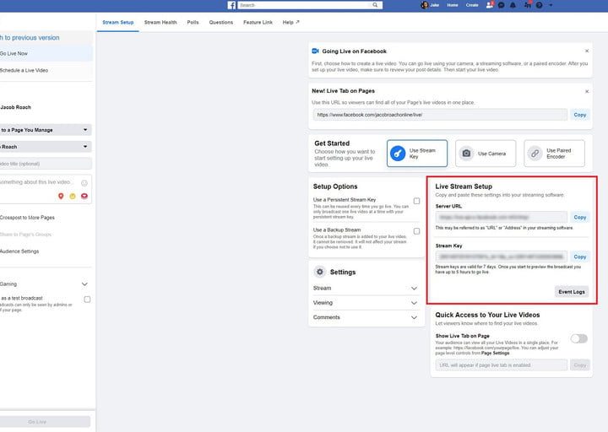Image resolution: width=608 pixels, height=432 pixels.
Task: Select Go Live Now option
Action: click(46, 53)
